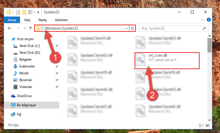Image resolution: width=220 pixels, height=133 pixels.
Task: Click the Up one level arrow
Action: pos(30,28)
